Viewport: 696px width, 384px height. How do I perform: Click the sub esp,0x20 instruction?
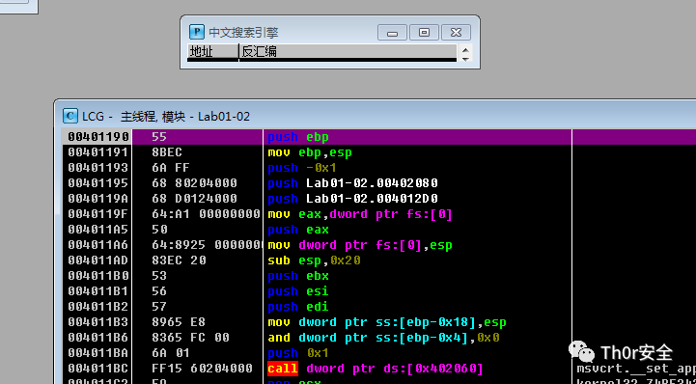[314, 261]
